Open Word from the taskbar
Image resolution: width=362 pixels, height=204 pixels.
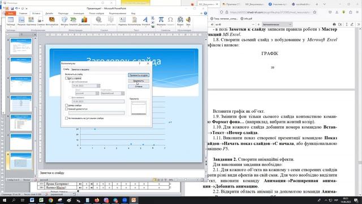[x=32, y=200]
